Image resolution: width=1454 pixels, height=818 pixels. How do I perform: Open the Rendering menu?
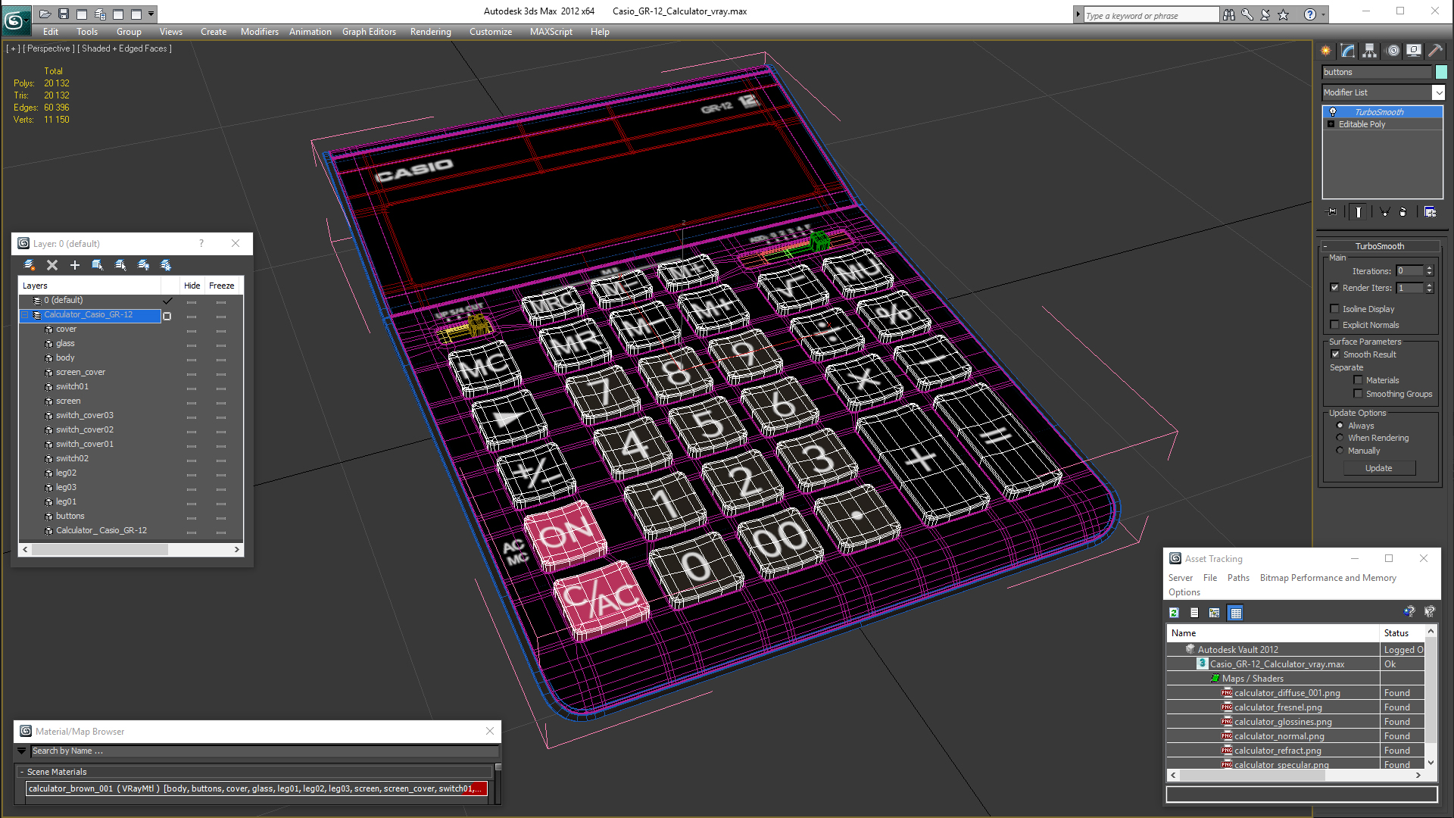pyautogui.click(x=430, y=32)
